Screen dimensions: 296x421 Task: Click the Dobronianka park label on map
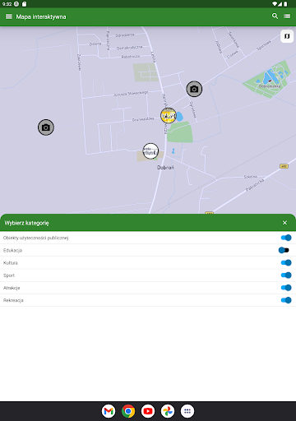(x=270, y=86)
